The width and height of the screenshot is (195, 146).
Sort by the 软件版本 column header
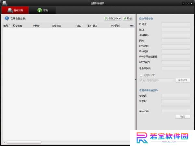98,26
